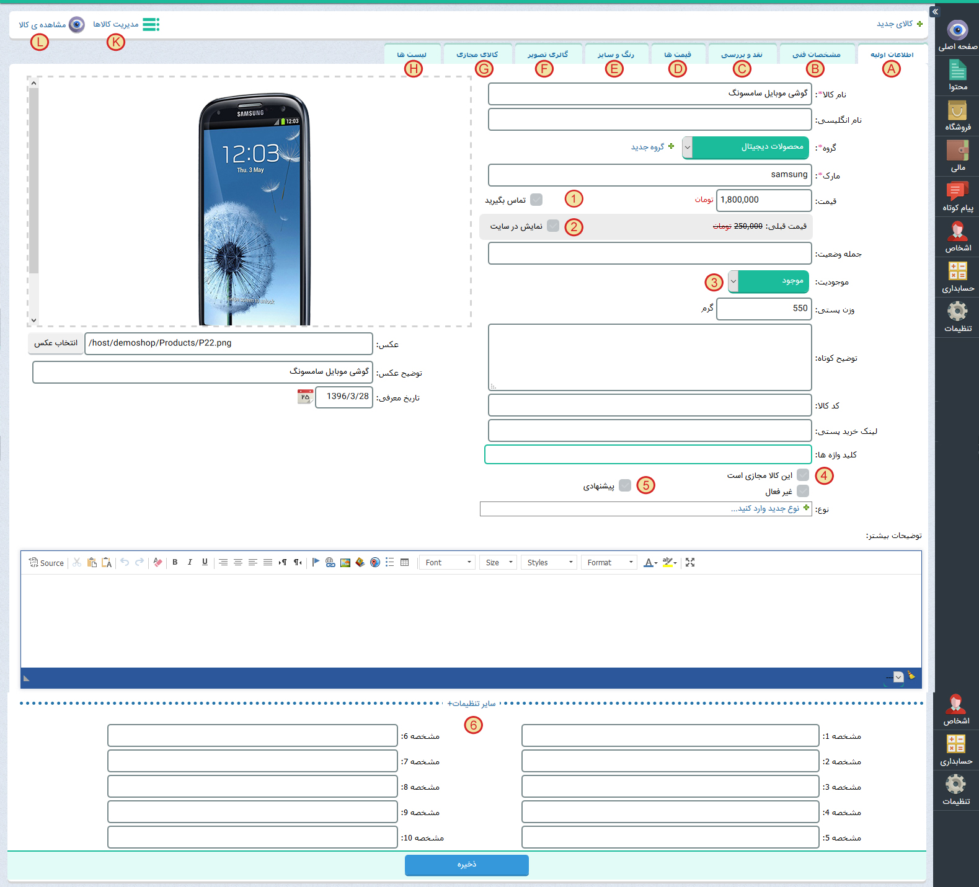This screenshot has height=887, width=979.
Task: Toggle the پیشنهادی checkbox
Action: 625,485
